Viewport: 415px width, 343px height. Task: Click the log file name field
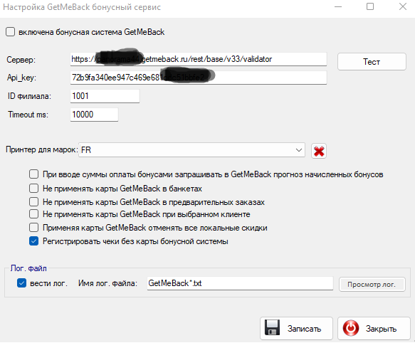click(x=240, y=283)
